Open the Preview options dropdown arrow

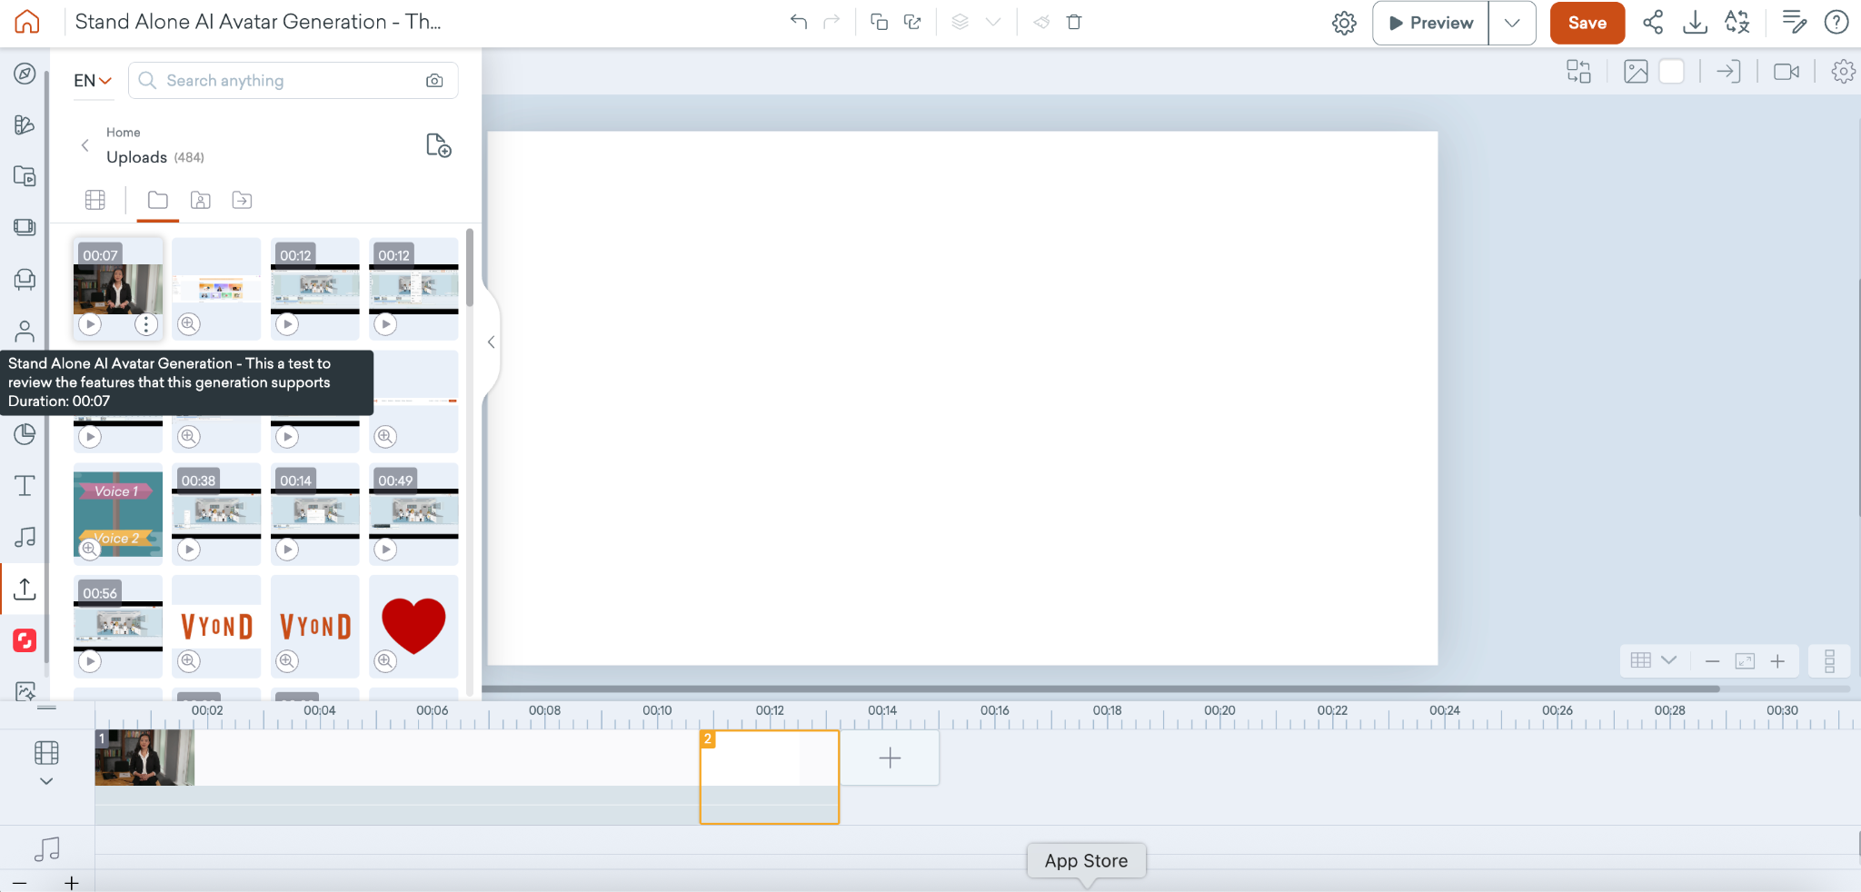click(1512, 23)
